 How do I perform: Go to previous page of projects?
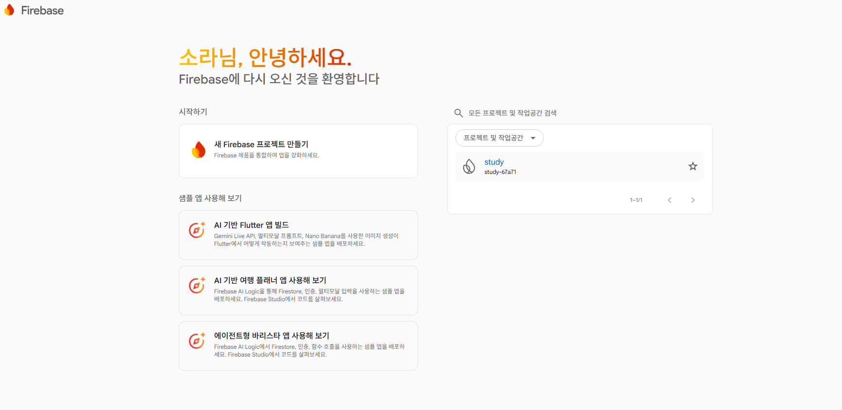pyautogui.click(x=669, y=200)
